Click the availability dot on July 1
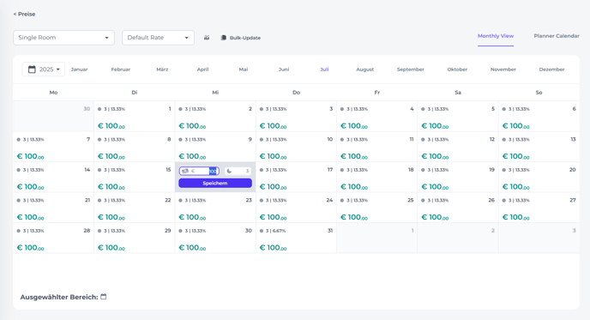 tap(99, 109)
